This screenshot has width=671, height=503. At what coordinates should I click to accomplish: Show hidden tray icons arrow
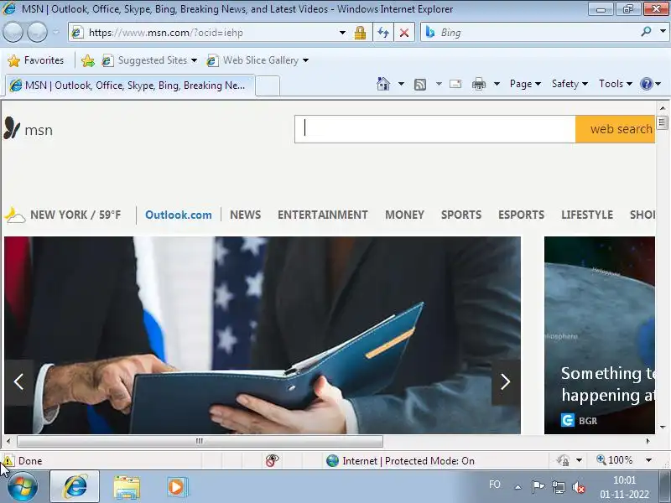[x=518, y=487]
